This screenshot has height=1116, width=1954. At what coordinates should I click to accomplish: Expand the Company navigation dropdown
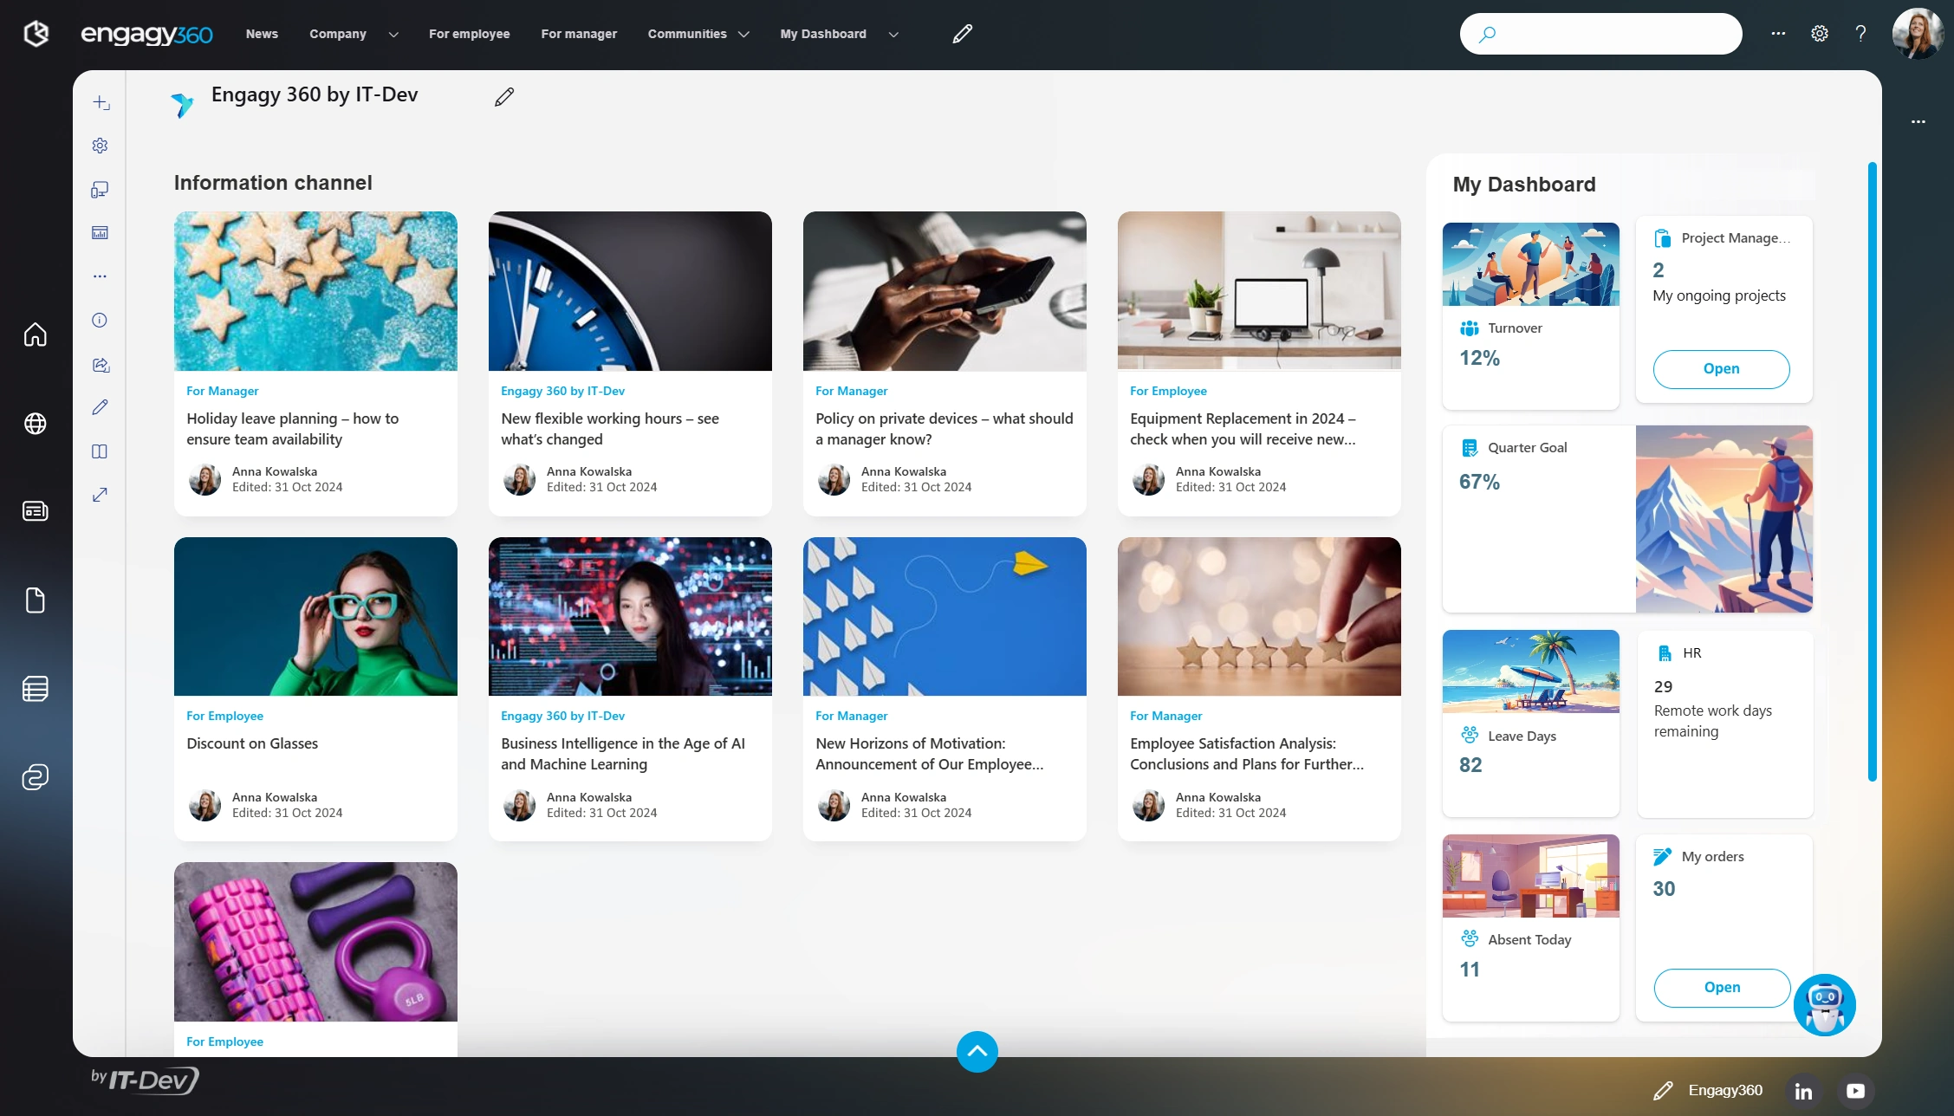(393, 34)
